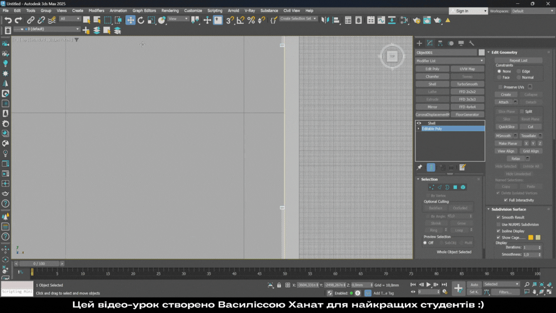Screen dimensions: 556x313
Task: Select Vertex sub-object level icon
Action: coord(431,187)
